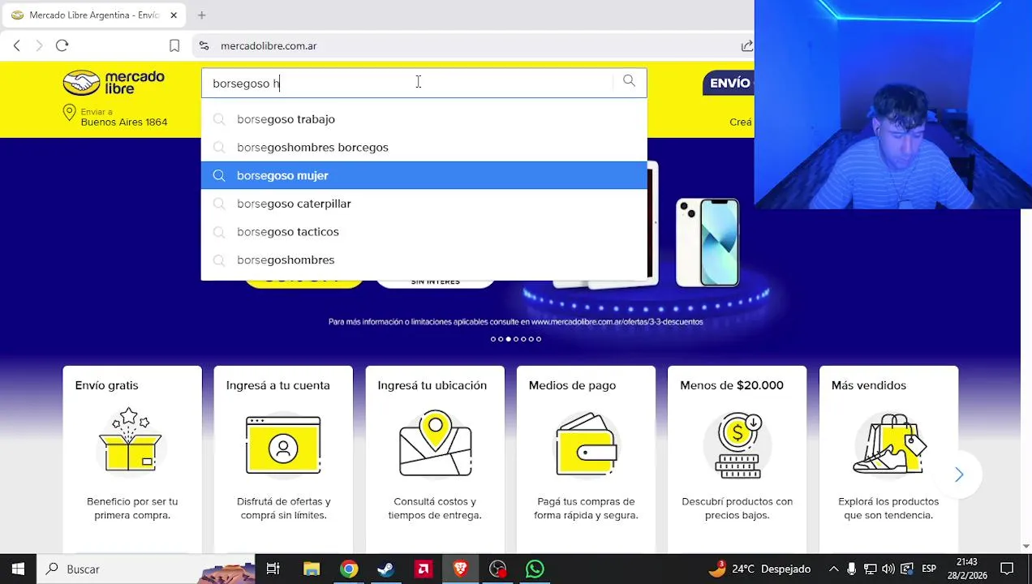Open Brave browser taskbar icon
The image size is (1032, 584).
460,569
